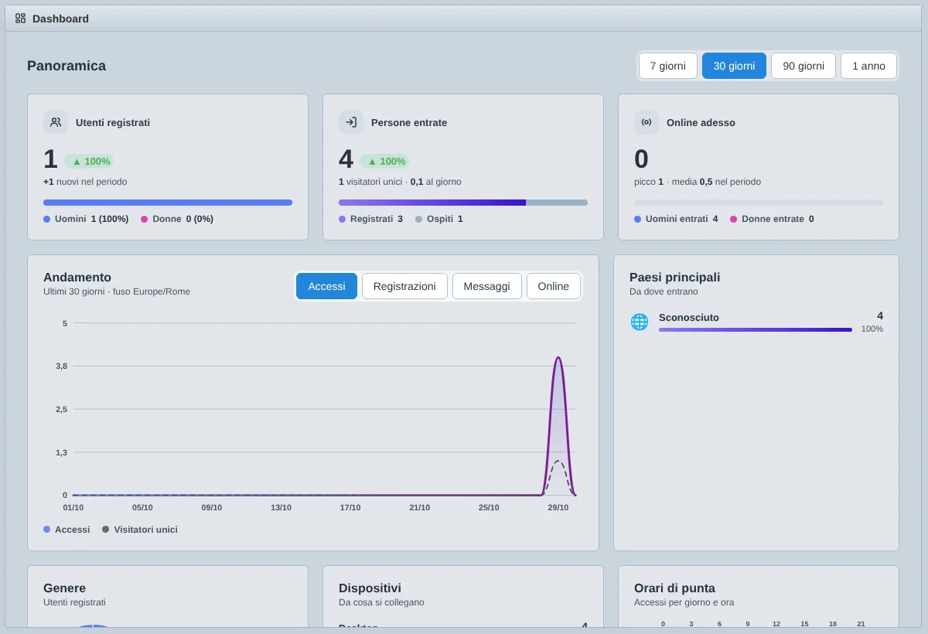Click the Utenti registrati progress bar

168,203
